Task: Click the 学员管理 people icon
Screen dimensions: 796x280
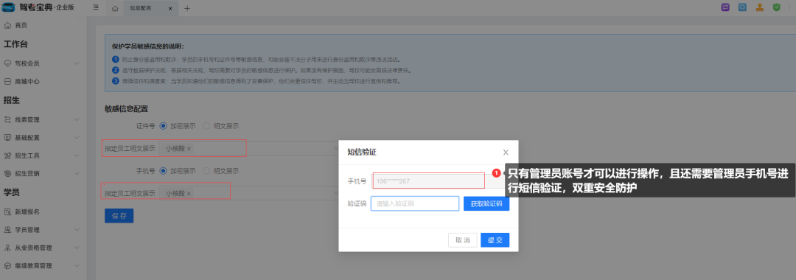Action: (7, 230)
